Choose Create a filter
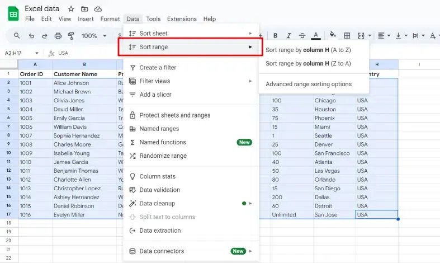The image size is (440, 263). pos(191,68)
